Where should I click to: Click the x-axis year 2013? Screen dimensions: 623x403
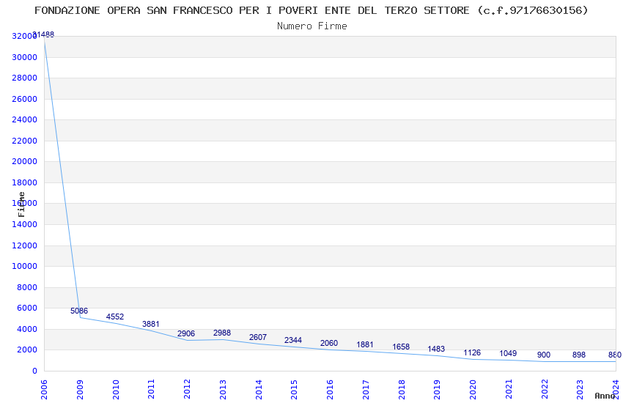click(223, 390)
